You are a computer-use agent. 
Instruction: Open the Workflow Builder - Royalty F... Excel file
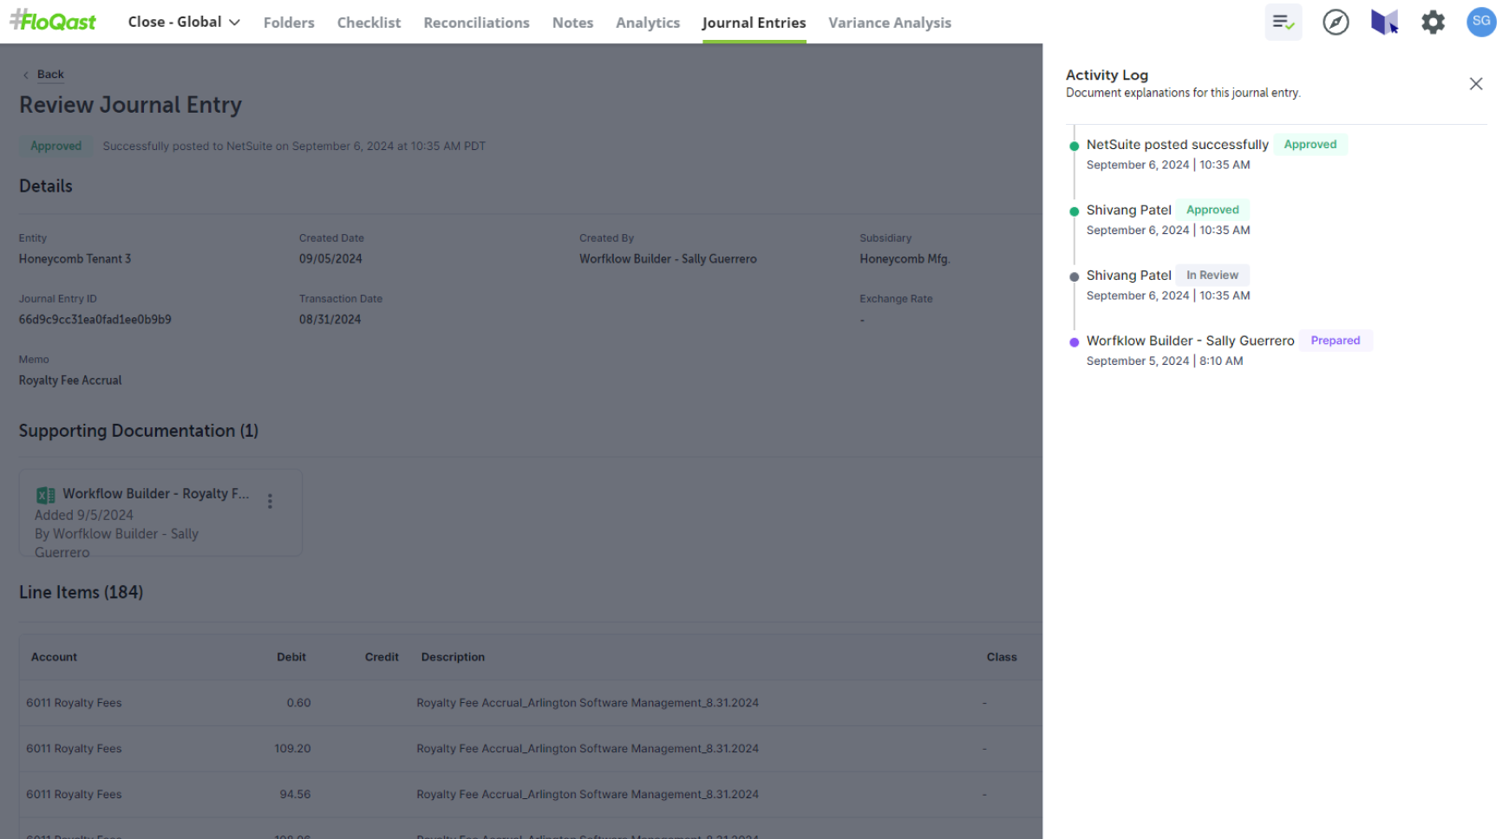pos(155,493)
